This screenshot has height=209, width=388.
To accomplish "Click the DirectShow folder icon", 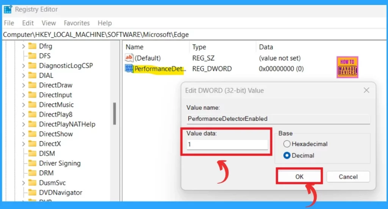I will pos(32,134).
